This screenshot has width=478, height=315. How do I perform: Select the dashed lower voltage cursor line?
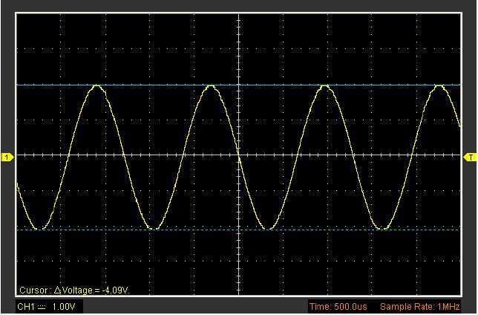point(238,230)
